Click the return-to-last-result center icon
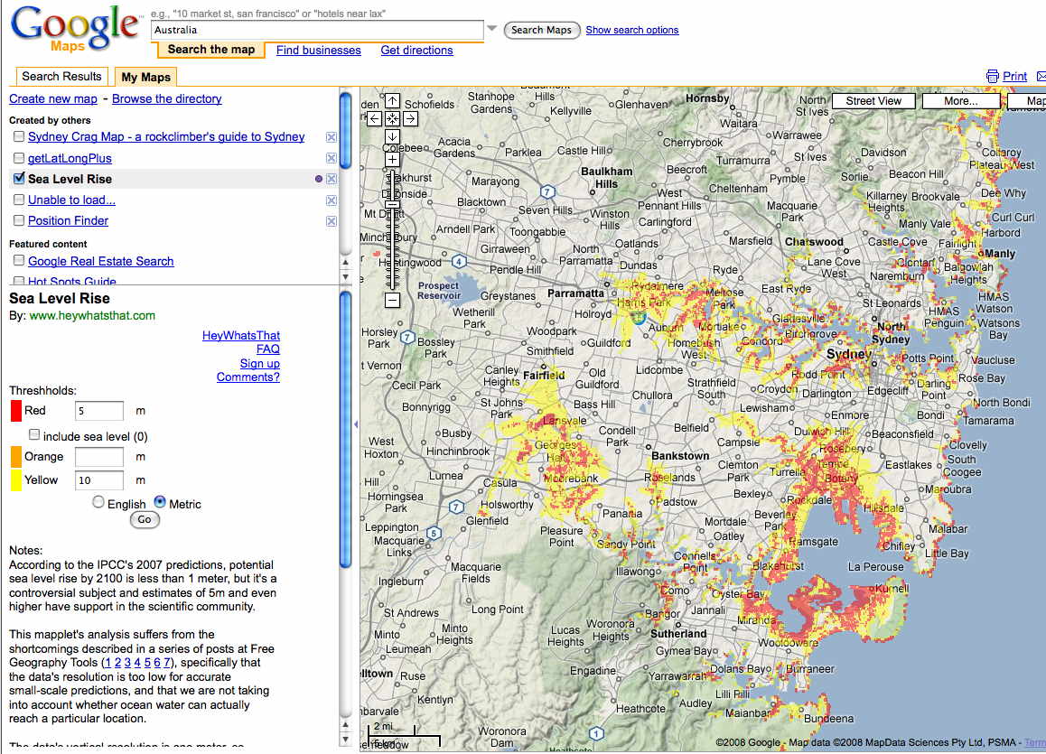1046x754 pixels. (x=392, y=118)
